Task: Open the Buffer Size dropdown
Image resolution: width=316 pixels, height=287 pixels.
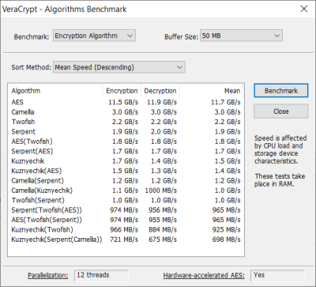Action: click(241, 36)
